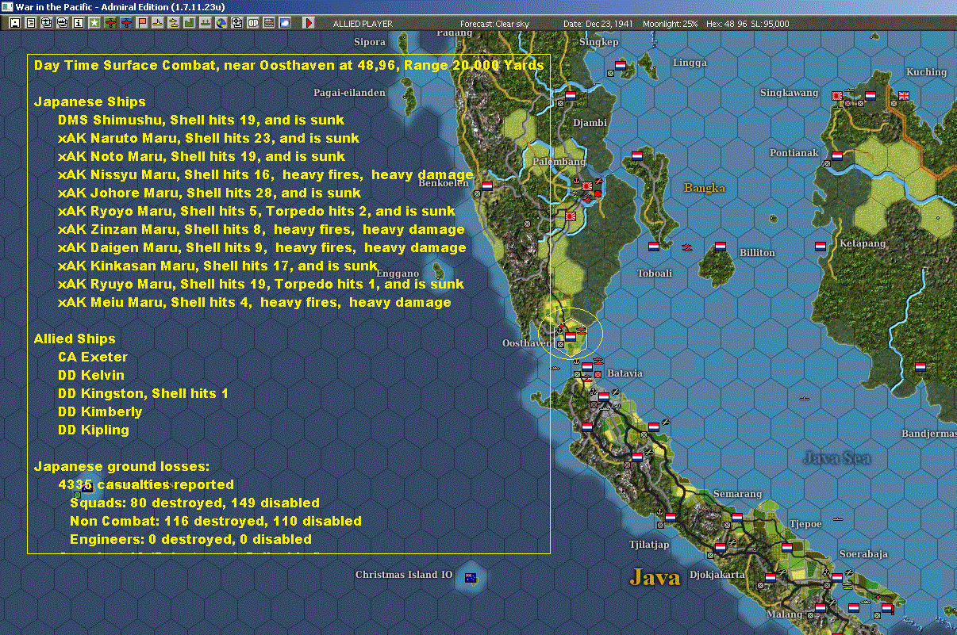The image size is (957, 635).
Task: Click the 'xAK Daigen Maru' report line
Action: pyautogui.click(x=262, y=247)
